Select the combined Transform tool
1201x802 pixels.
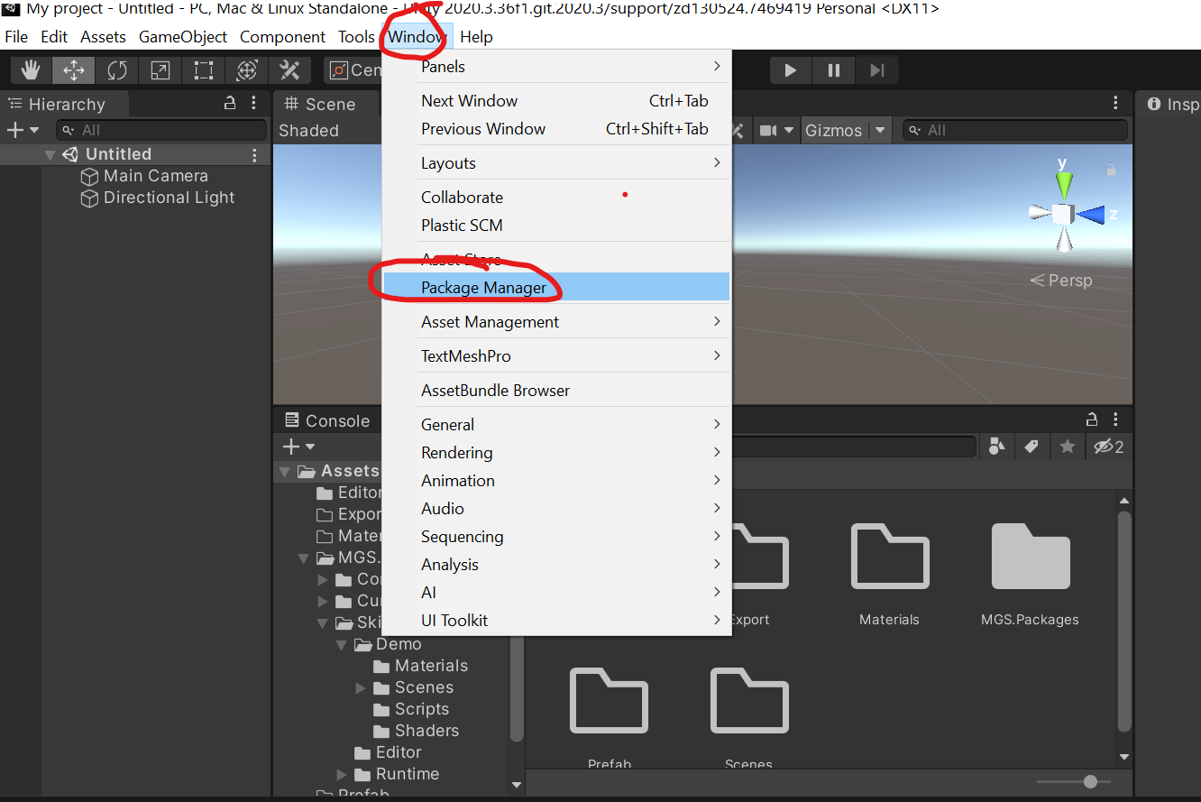246,70
